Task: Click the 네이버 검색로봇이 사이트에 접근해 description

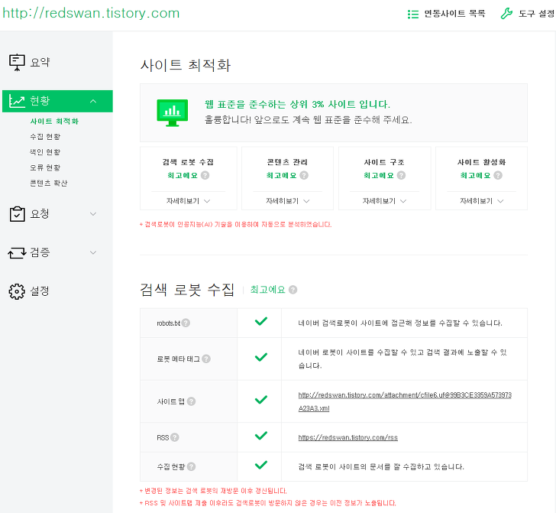Action: [x=400, y=323]
